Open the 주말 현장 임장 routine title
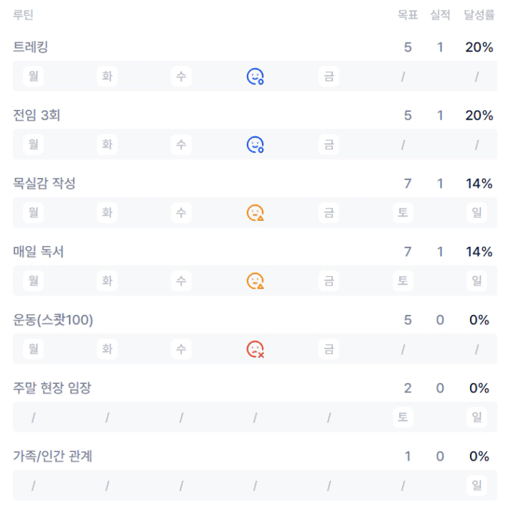 click(52, 388)
